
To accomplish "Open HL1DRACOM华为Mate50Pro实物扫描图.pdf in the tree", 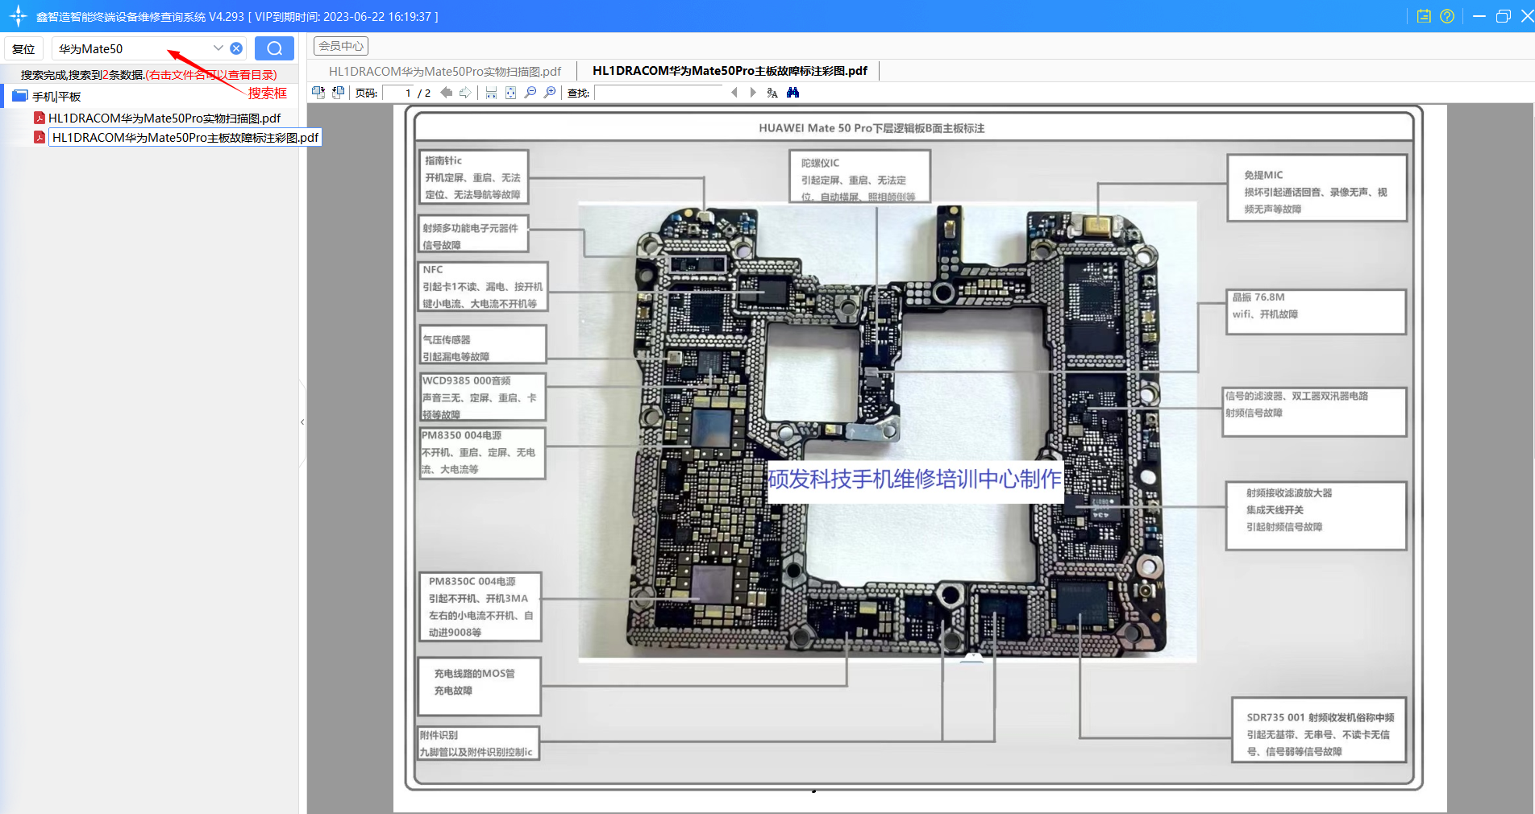I will [164, 118].
